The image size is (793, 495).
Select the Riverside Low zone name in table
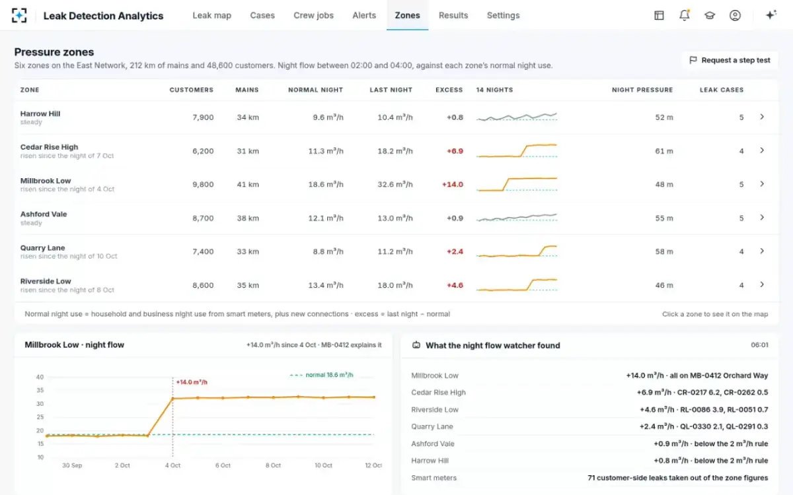[x=46, y=281]
